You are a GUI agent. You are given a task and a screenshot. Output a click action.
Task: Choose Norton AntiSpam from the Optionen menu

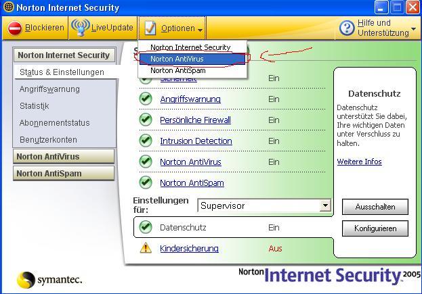coord(177,70)
